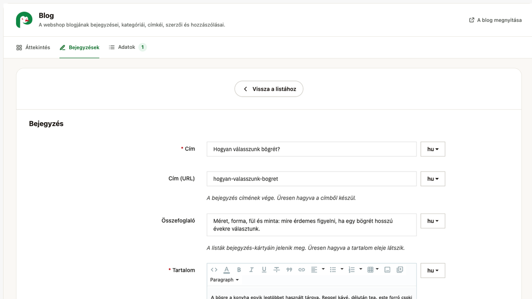The height and width of the screenshot is (299, 532).
Task: Toggle italic formatting in Tartalom editor
Action: tap(251, 270)
